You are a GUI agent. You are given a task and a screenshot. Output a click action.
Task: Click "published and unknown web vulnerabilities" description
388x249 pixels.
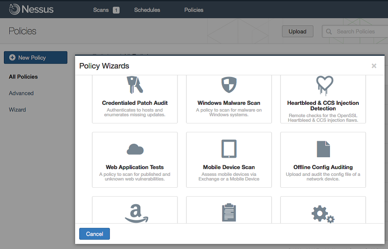135,177
